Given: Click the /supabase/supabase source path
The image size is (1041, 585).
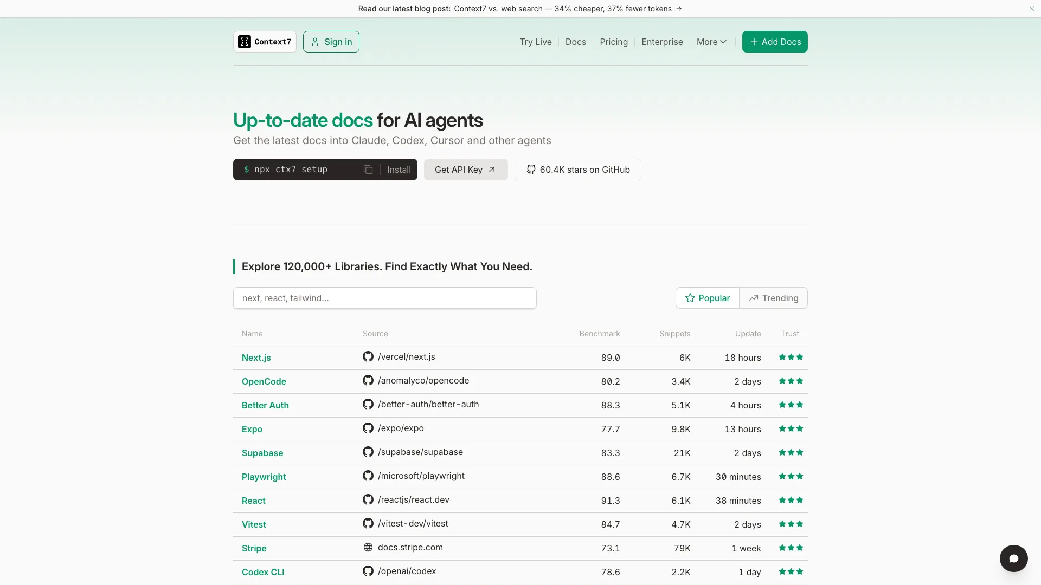Looking at the screenshot, I should click(x=421, y=452).
